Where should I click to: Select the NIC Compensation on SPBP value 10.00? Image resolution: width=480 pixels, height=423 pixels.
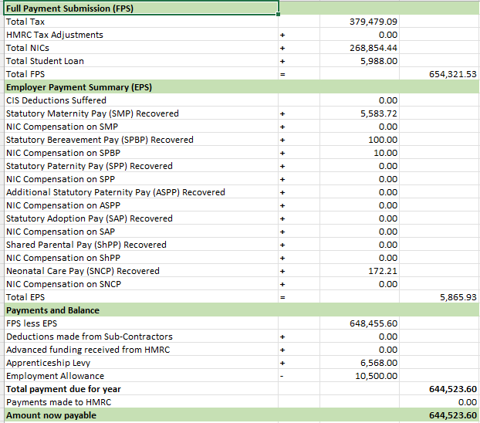385,153
